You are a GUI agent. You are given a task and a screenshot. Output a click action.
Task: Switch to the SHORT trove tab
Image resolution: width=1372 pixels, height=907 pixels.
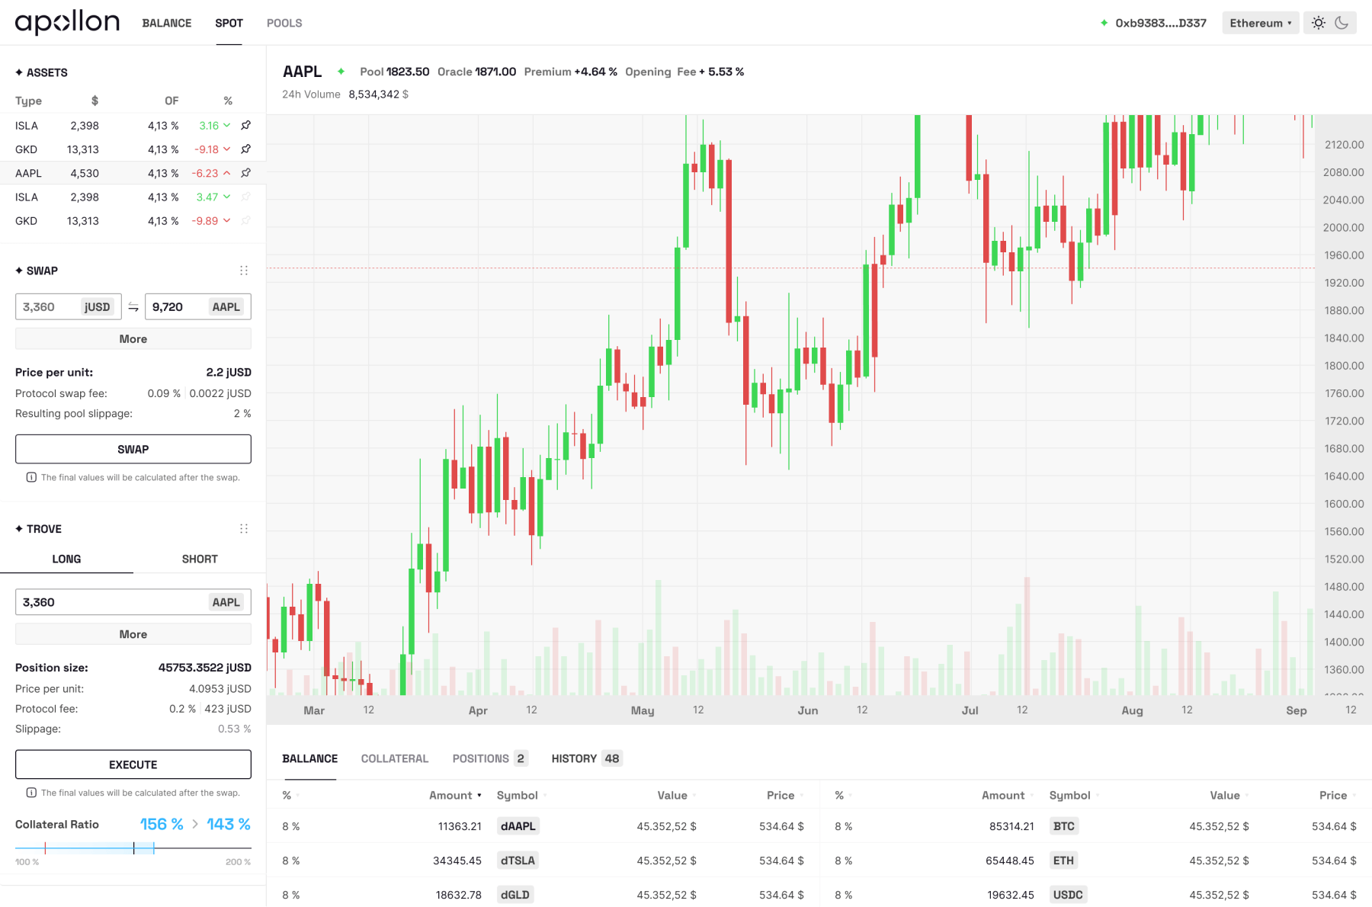pyautogui.click(x=200, y=559)
